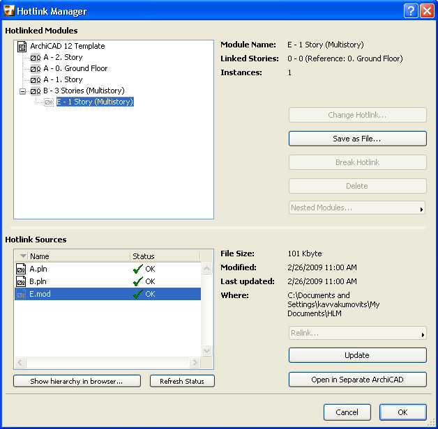Select A - 1. Story module
This screenshot has width=438, height=429.
click(63, 79)
